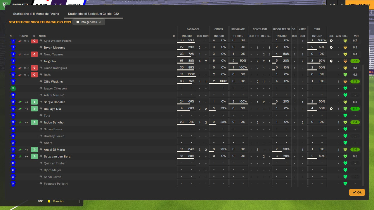Click shirt number 12 icon of Jasper Cillessen
Image resolution: width=374 pixels, height=210 pixels.
[x=13, y=88]
